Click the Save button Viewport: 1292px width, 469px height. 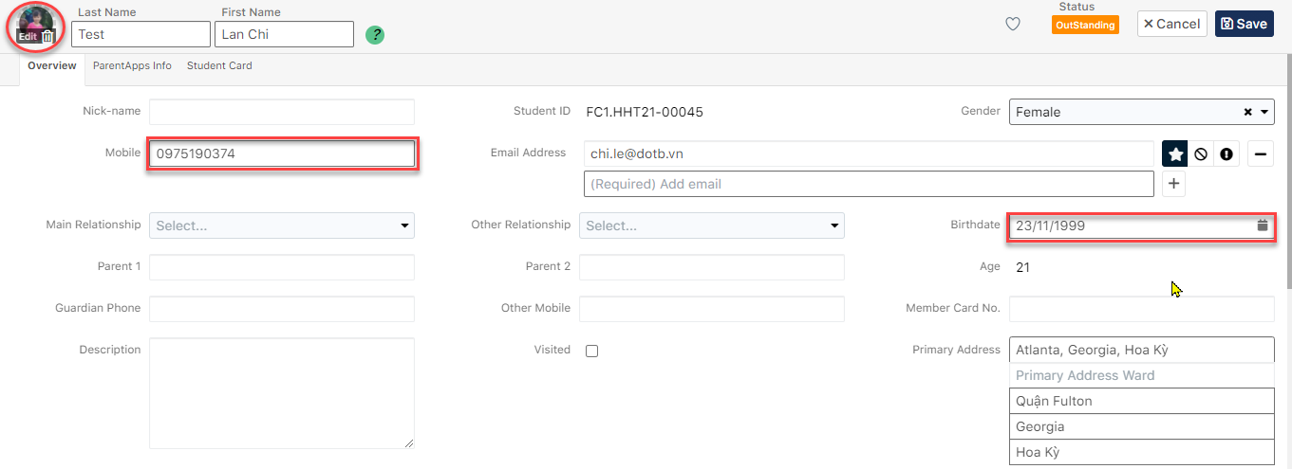(x=1244, y=24)
